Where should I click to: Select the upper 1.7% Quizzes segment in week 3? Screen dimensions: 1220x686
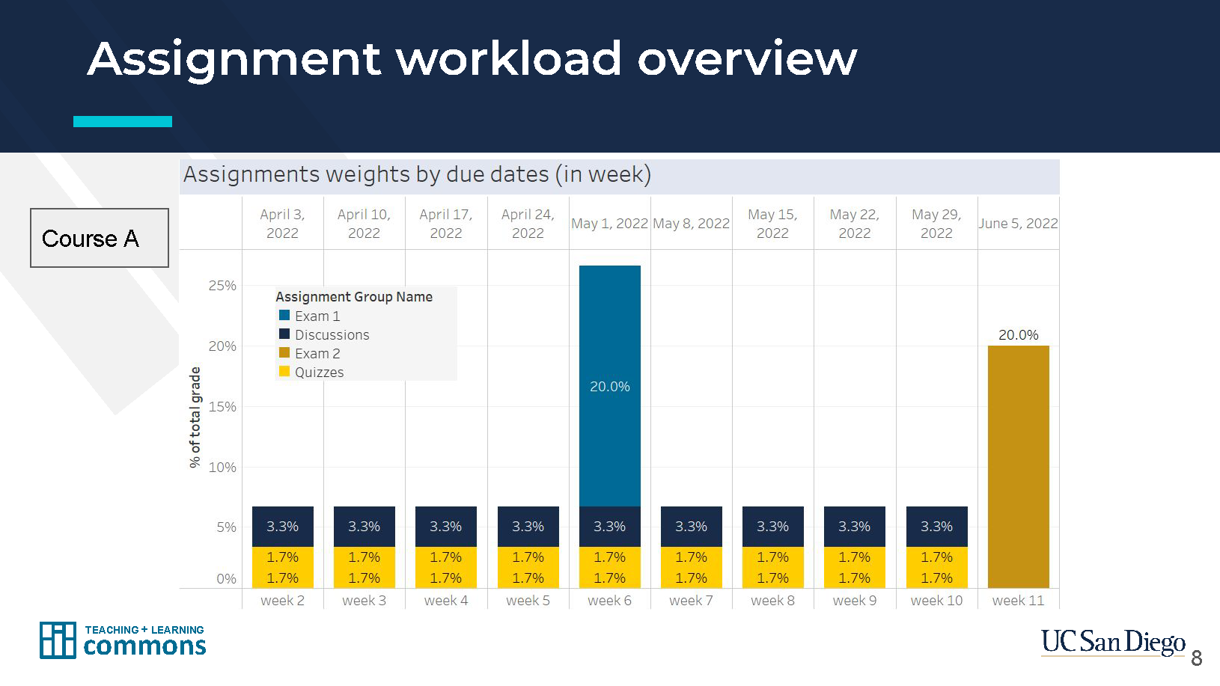click(x=365, y=557)
